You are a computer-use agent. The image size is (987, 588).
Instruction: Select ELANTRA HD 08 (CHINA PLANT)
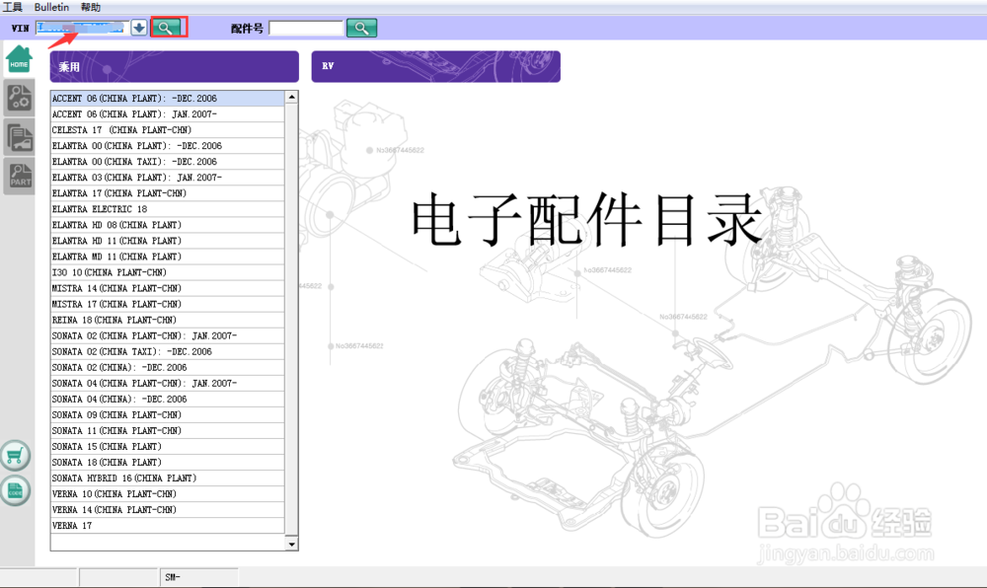pos(168,225)
